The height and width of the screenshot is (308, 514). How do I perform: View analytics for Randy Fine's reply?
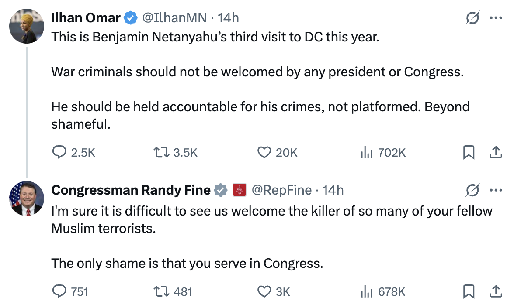pyautogui.click(x=366, y=291)
